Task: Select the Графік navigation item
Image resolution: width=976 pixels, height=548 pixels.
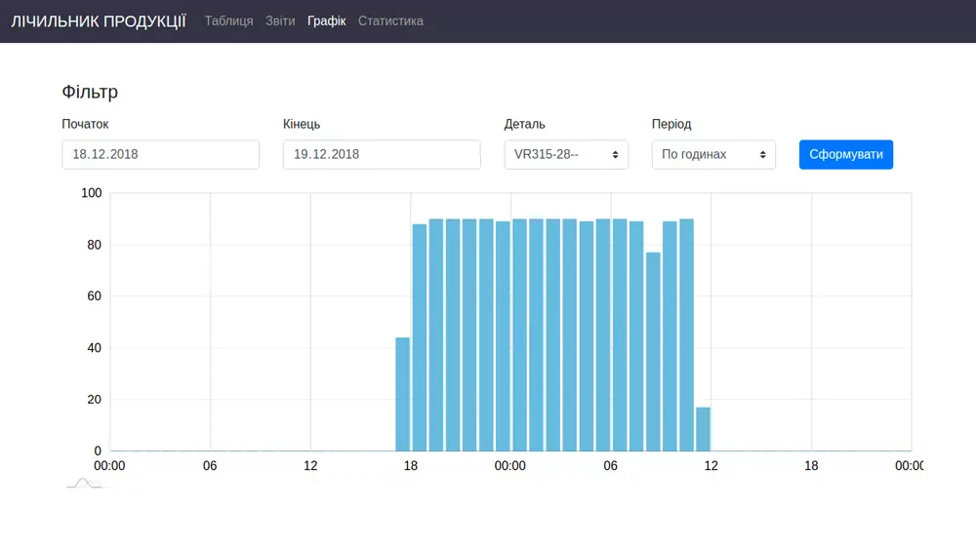Action: coord(326,21)
